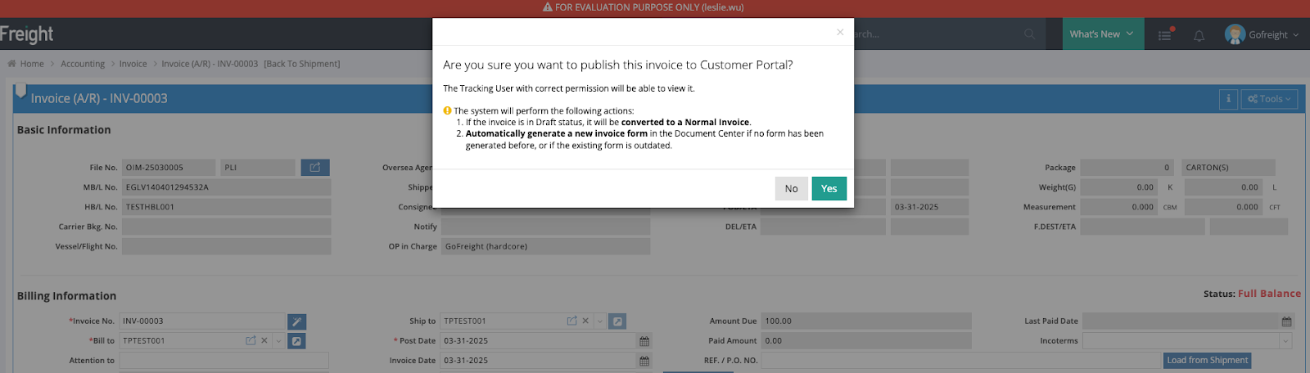This screenshot has width=1310, height=373.
Task: Open the Tools dropdown menu
Action: click(x=1269, y=99)
